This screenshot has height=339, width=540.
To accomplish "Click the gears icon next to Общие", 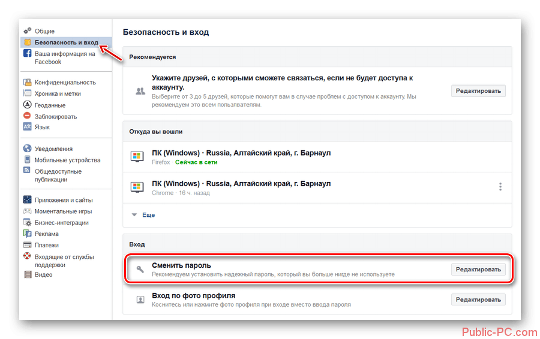I will click(28, 31).
